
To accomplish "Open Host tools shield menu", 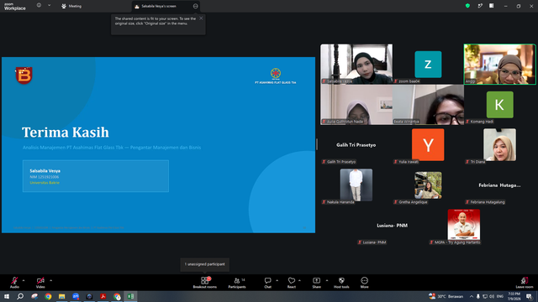I will click(341, 283).
